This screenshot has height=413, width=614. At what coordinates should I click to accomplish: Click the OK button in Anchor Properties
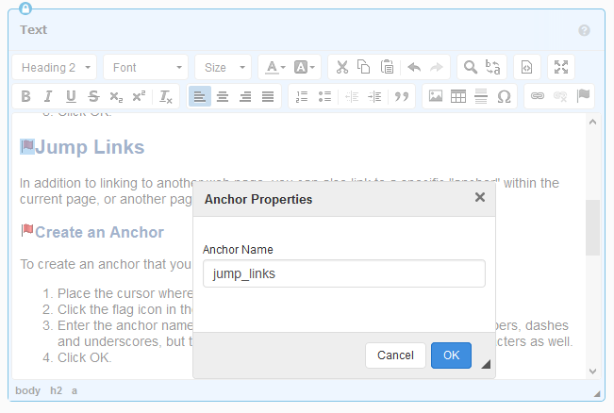click(451, 355)
